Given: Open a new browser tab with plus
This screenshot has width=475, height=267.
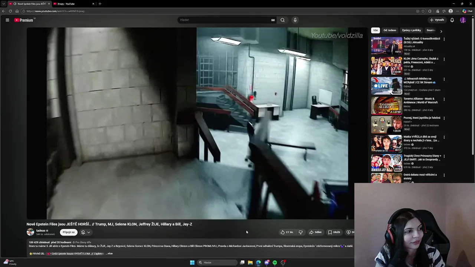Looking at the screenshot, I should pyautogui.click(x=100, y=4).
